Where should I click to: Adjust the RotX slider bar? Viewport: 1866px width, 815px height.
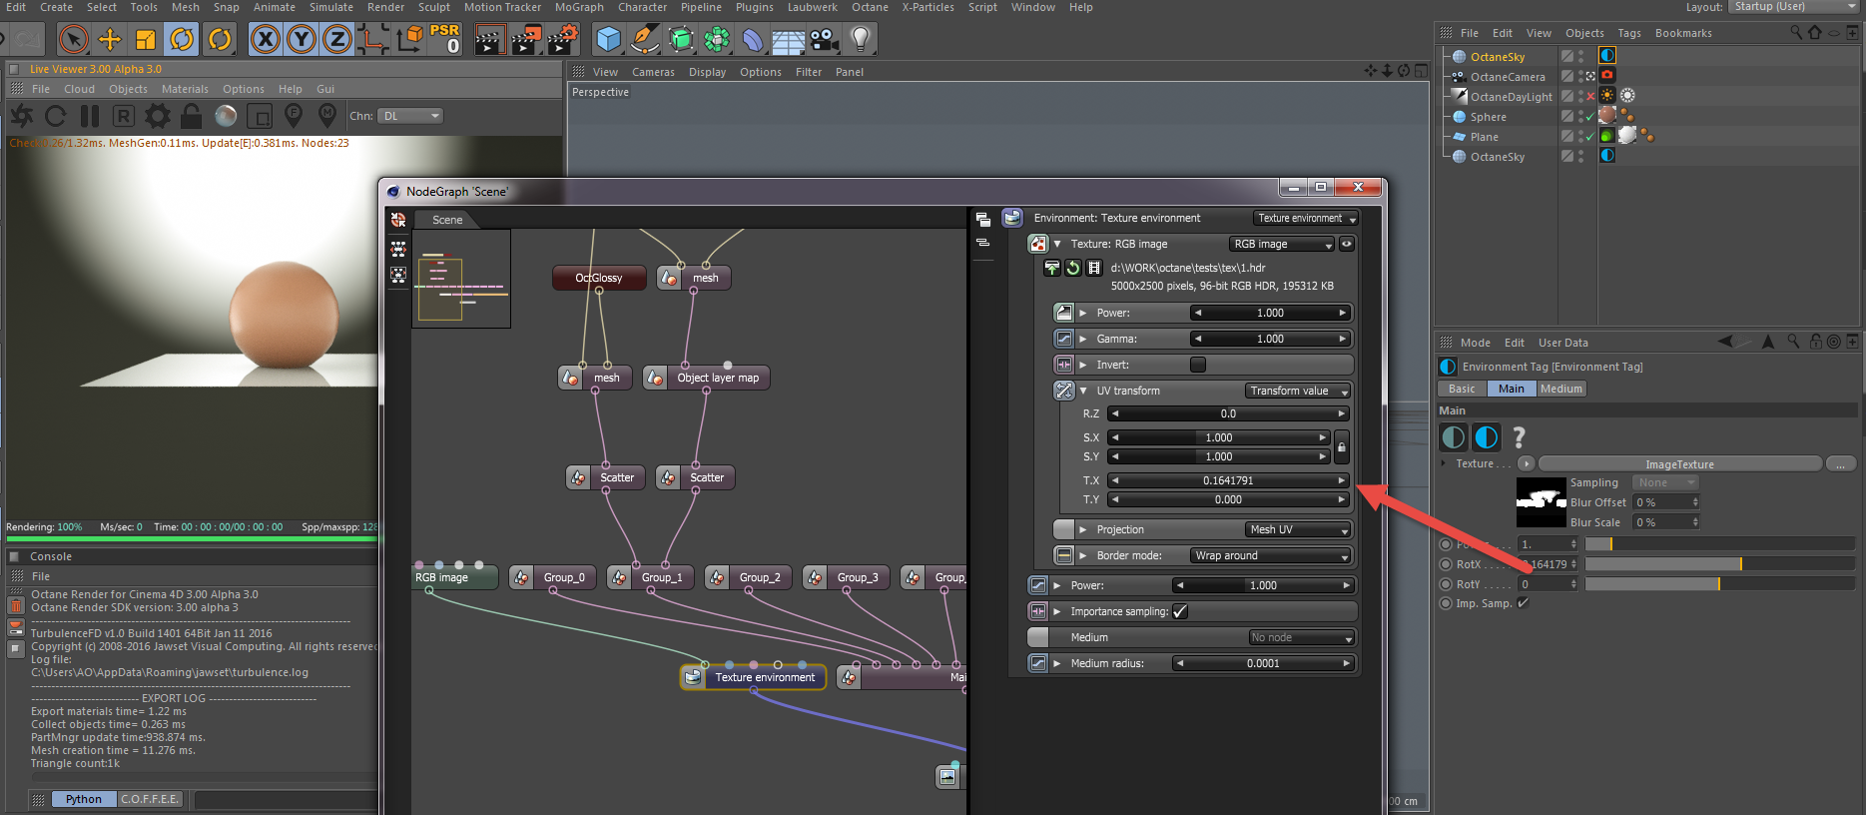pyautogui.click(x=1717, y=564)
